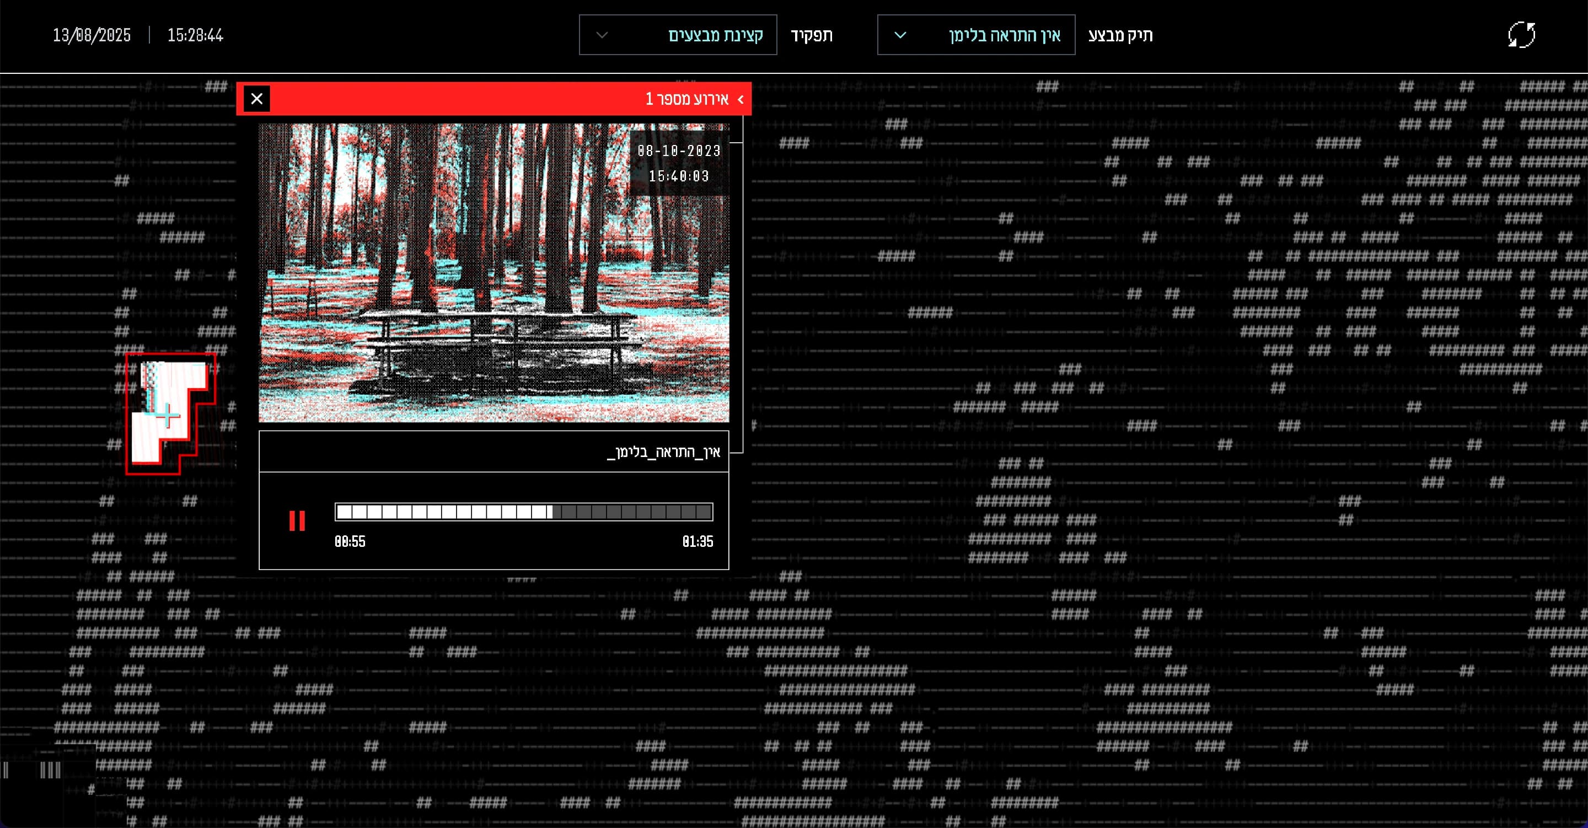Click the 00:55 elapsed time label
Image resolution: width=1588 pixels, height=828 pixels.
click(350, 541)
